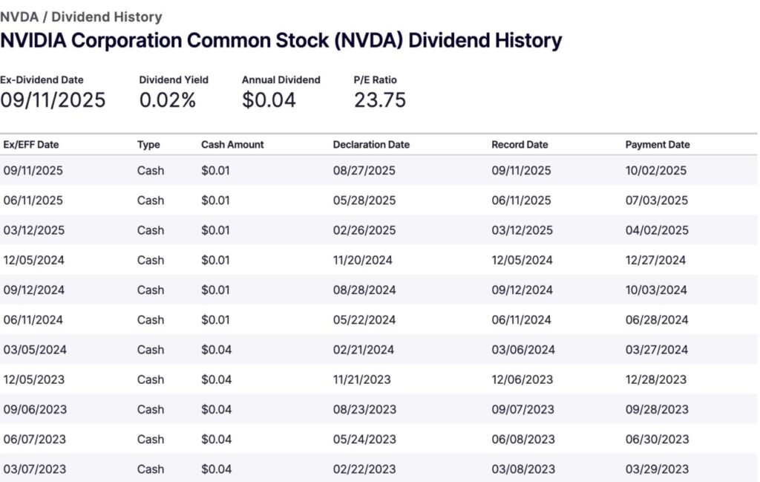Select the declaration date 08/27/2025 cell
Image resolution: width=760 pixels, height=482 pixels.
point(364,171)
